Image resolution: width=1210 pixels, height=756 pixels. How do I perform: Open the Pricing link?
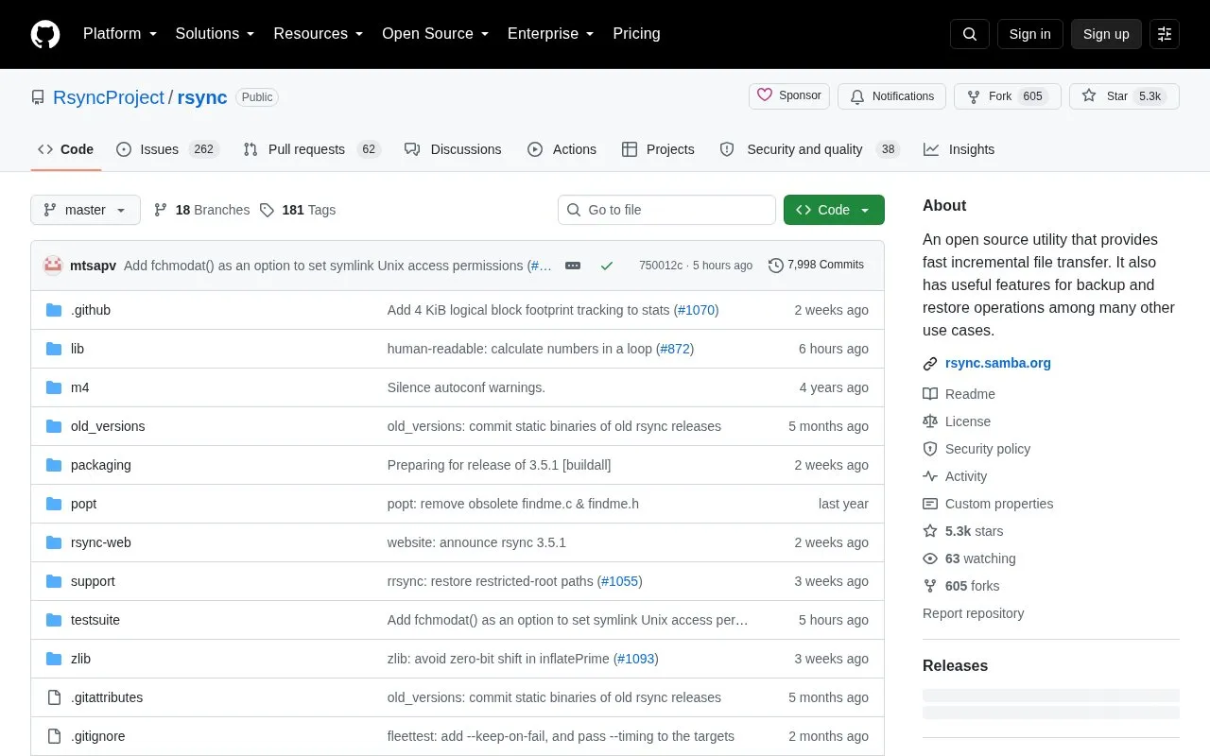(636, 34)
